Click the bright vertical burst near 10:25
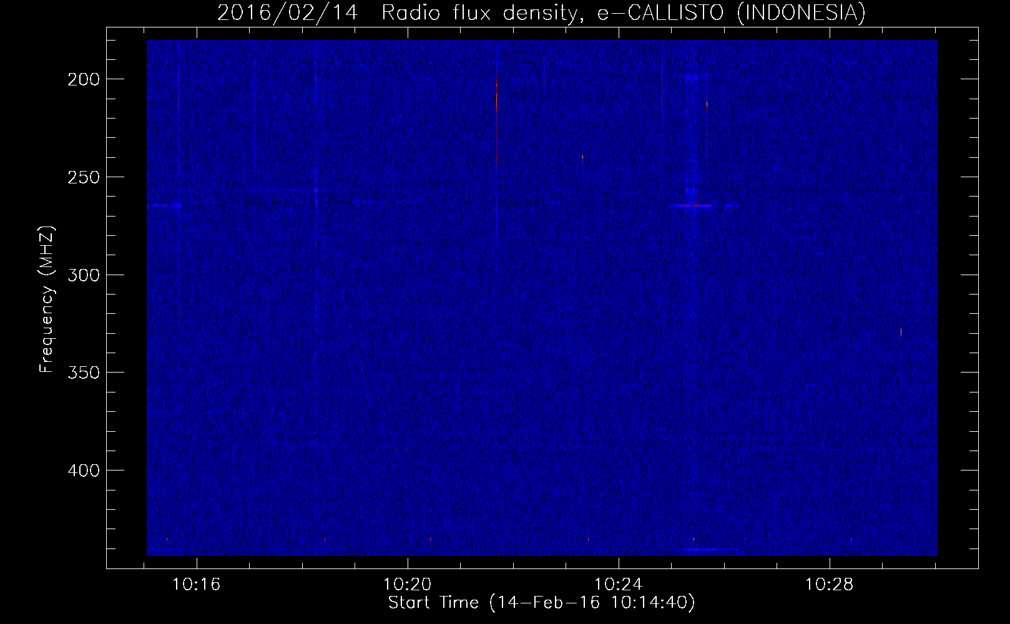1010x624 pixels. [x=690, y=139]
